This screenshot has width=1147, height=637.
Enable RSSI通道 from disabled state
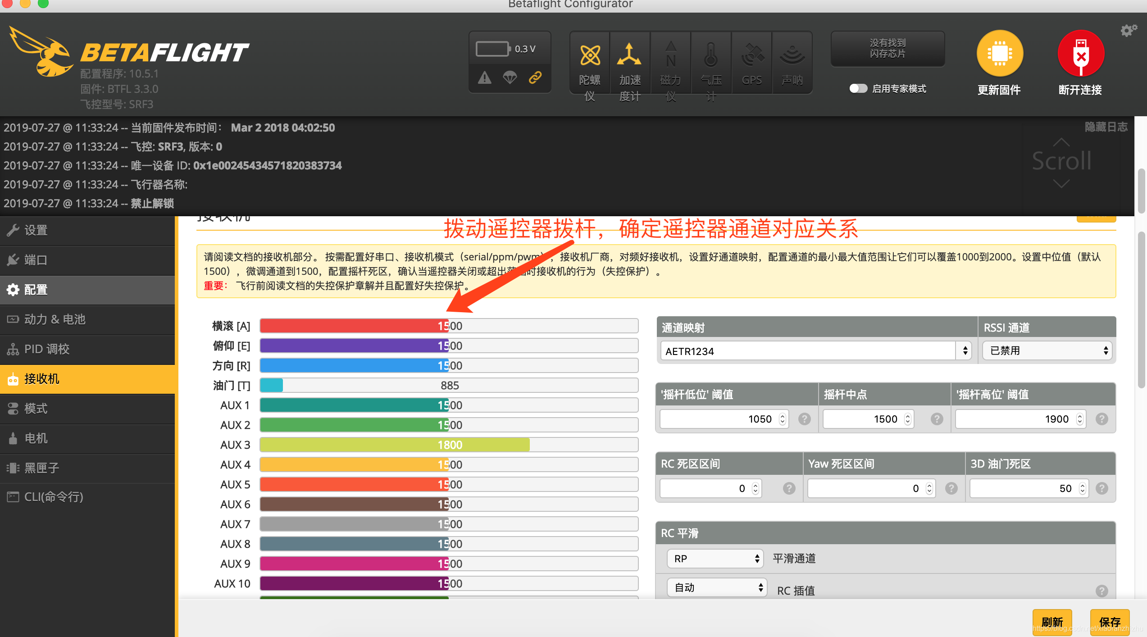coord(1047,350)
